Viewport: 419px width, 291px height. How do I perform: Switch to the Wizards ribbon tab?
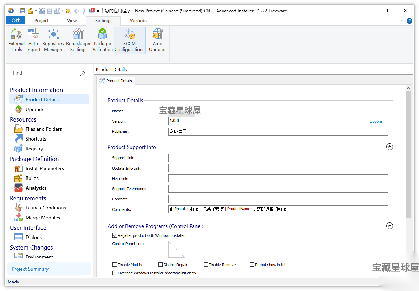click(x=138, y=21)
